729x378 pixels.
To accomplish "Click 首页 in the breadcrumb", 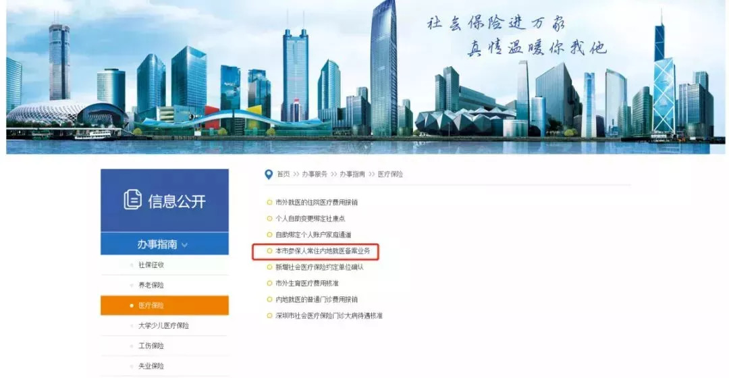I will (283, 174).
